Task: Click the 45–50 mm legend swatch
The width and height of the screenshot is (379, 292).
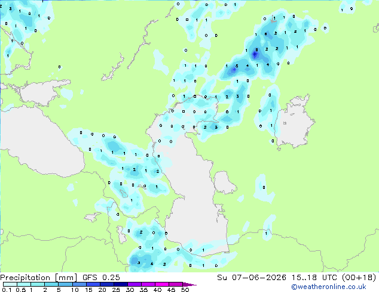Action: click(176, 284)
